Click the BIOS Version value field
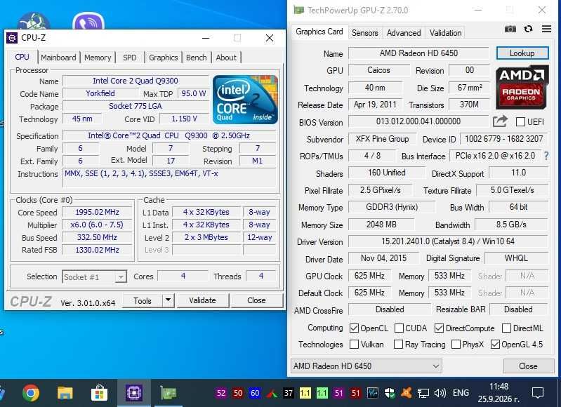 [x=418, y=121]
